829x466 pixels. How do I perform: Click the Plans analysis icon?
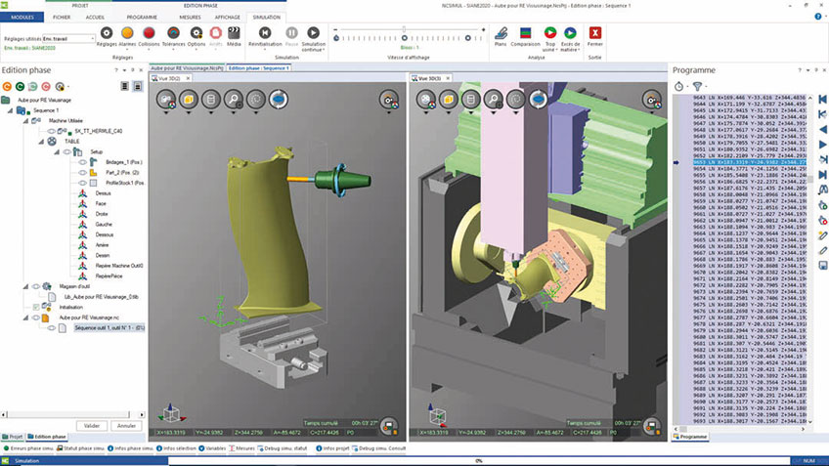tap(501, 34)
